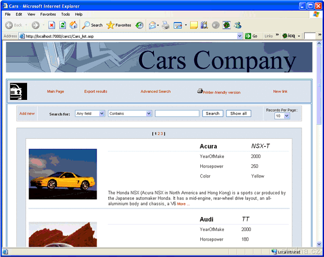The height and width of the screenshot is (257, 324).
Task: Click the Refresh page icon
Action: 63,25
